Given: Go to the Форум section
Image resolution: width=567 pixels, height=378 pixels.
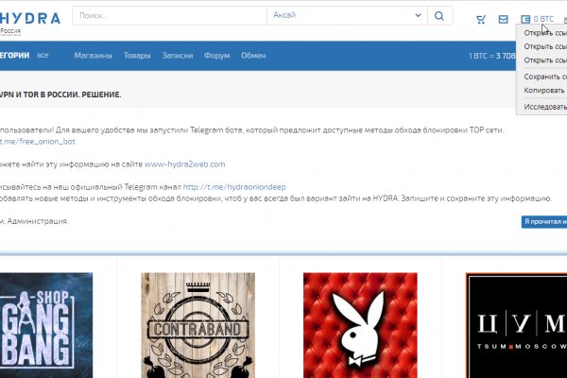Looking at the screenshot, I should [x=217, y=56].
